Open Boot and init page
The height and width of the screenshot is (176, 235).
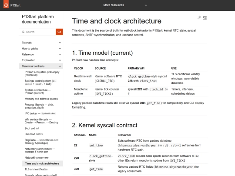point(32,128)
